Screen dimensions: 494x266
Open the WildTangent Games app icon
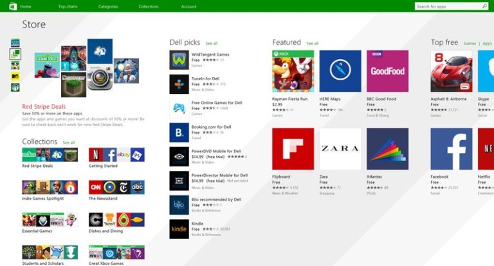pyautogui.click(x=179, y=60)
